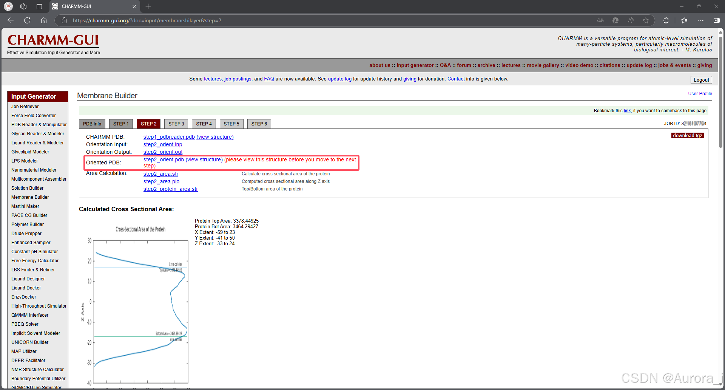The width and height of the screenshot is (725, 390).
Task: Open the STEP 6 tab
Action: click(259, 124)
